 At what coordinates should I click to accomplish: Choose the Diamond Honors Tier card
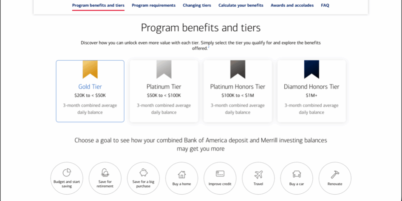click(311, 91)
